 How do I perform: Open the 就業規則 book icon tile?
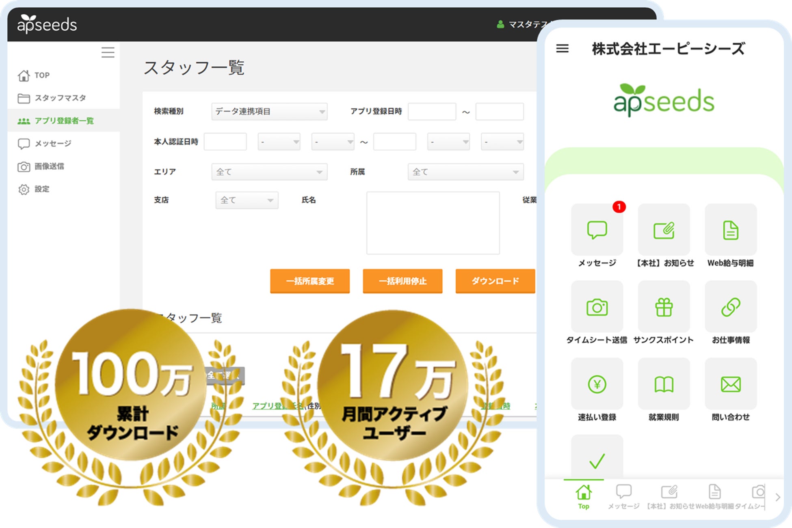click(664, 384)
